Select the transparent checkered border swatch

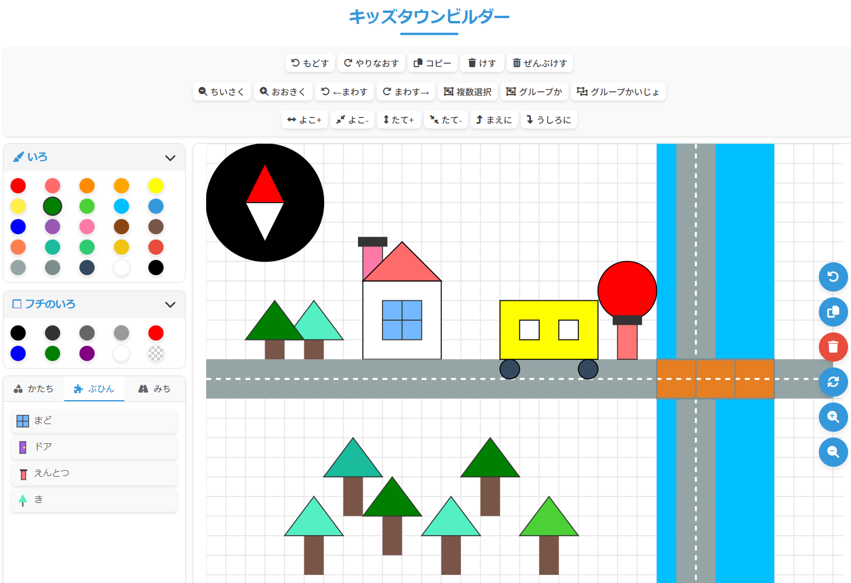pyautogui.click(x=156, y=353)
